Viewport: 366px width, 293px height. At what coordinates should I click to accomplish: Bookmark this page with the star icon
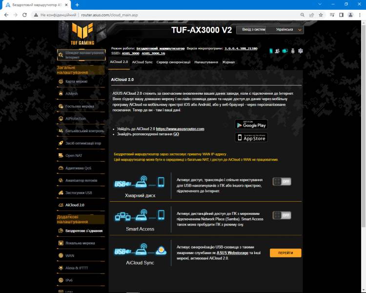coord(321,15)
